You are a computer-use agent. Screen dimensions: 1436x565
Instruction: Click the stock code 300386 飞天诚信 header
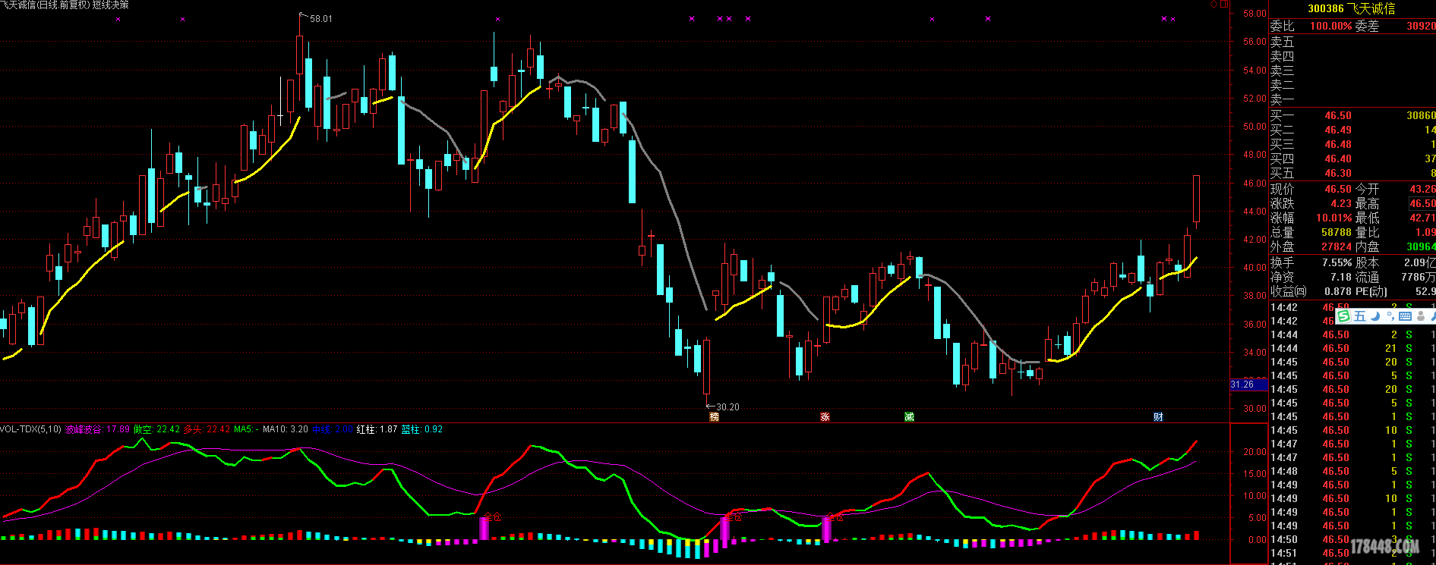[1351, 8]
